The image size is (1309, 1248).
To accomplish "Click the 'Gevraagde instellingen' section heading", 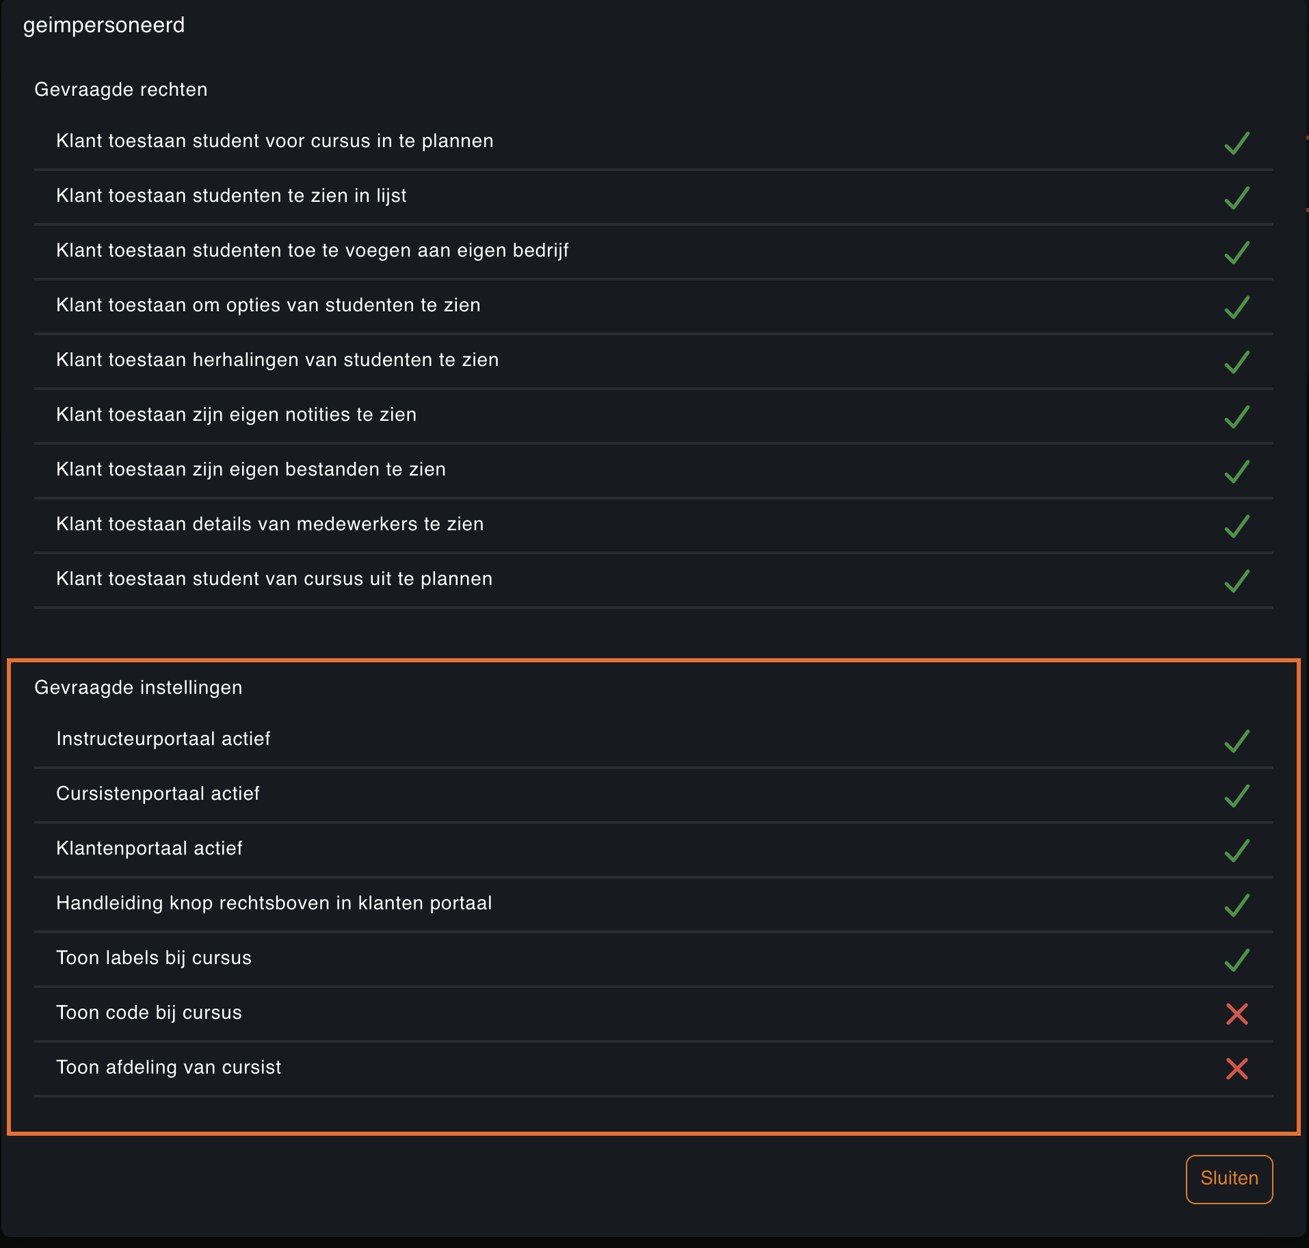I will point(138,688).
